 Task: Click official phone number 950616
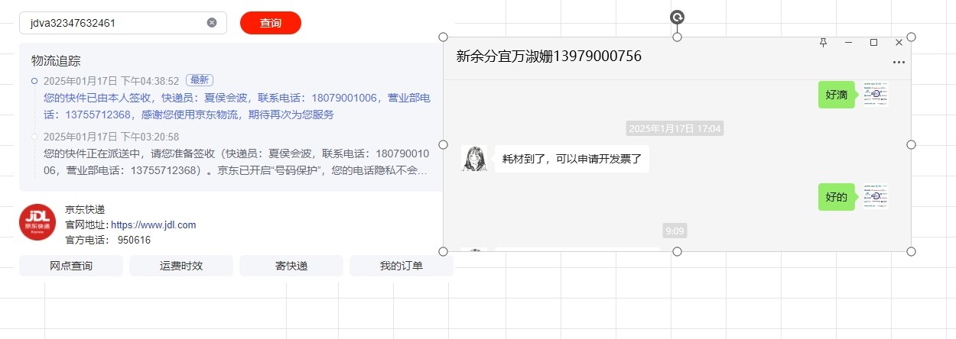[x=134, y=240]
